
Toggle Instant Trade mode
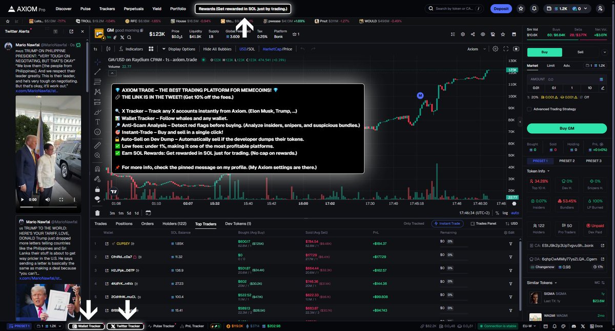coord(448,223)
